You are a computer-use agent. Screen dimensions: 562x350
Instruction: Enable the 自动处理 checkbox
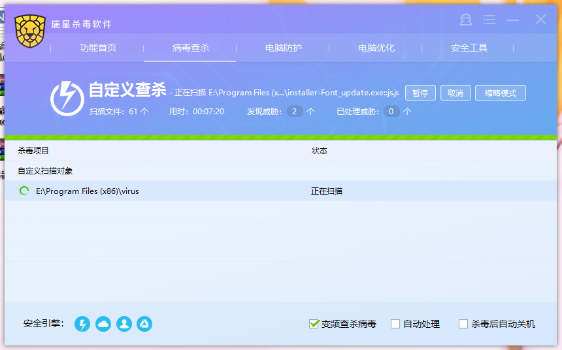pyautogui.click(x=395, y=324)
